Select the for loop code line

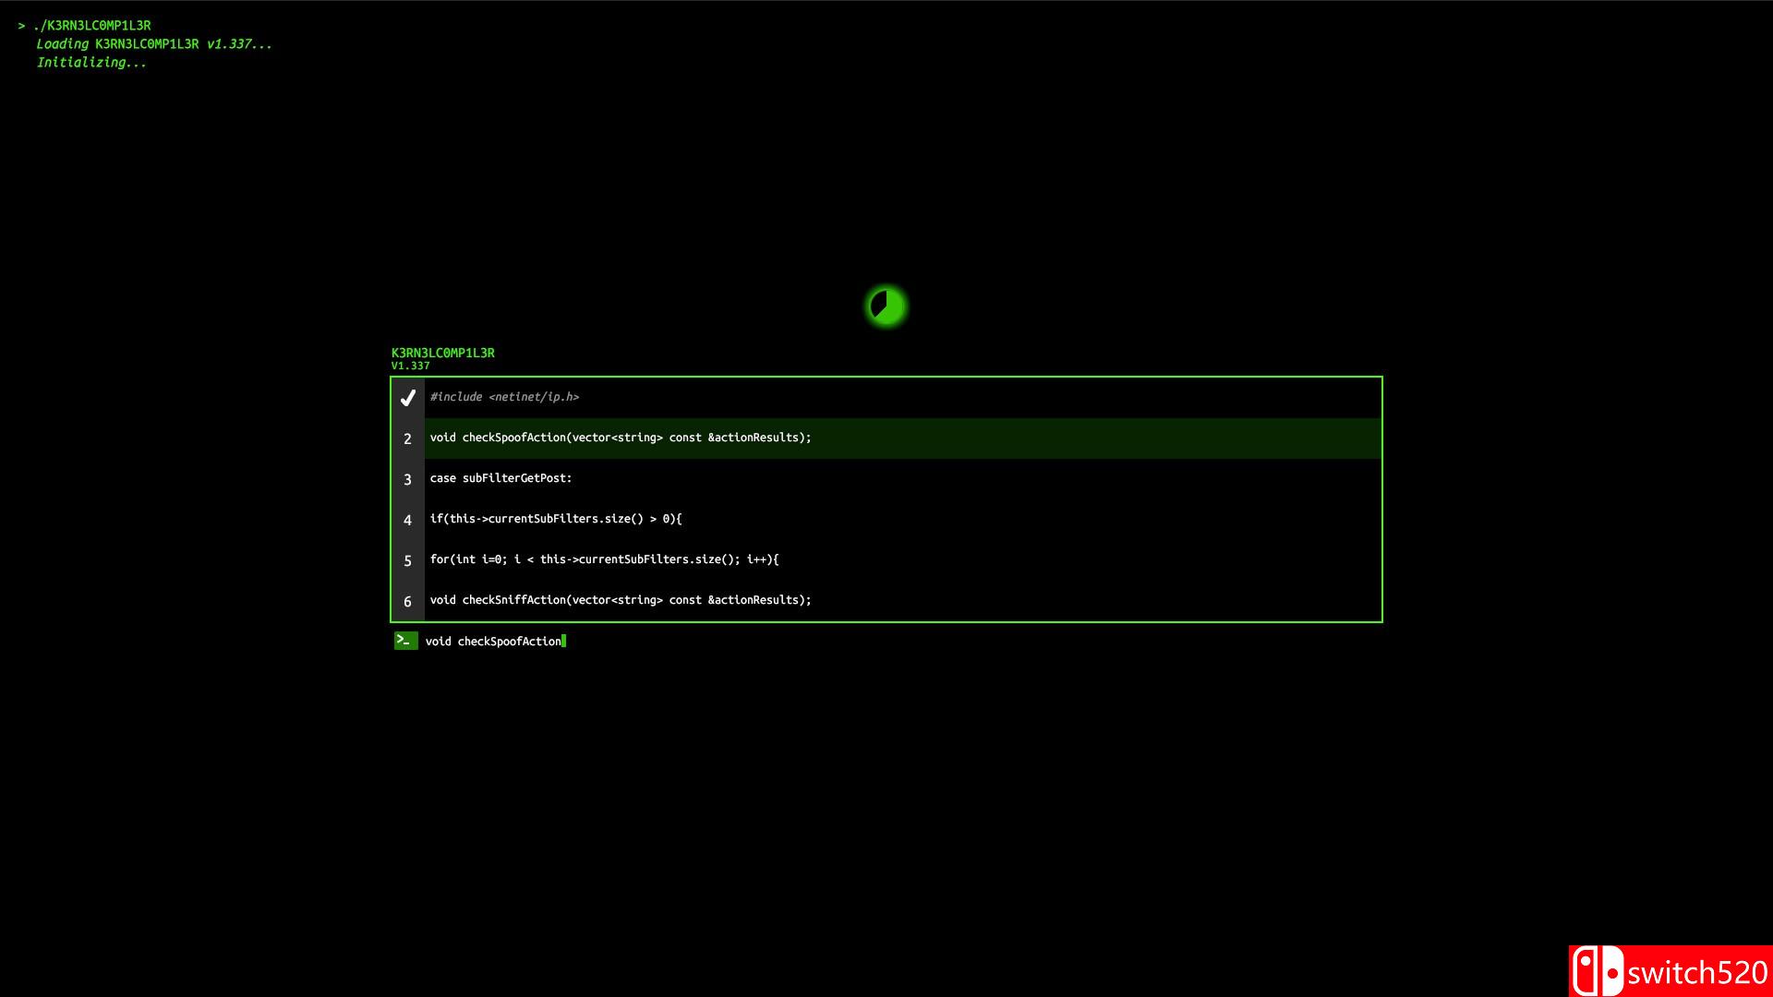click(604, 559)
